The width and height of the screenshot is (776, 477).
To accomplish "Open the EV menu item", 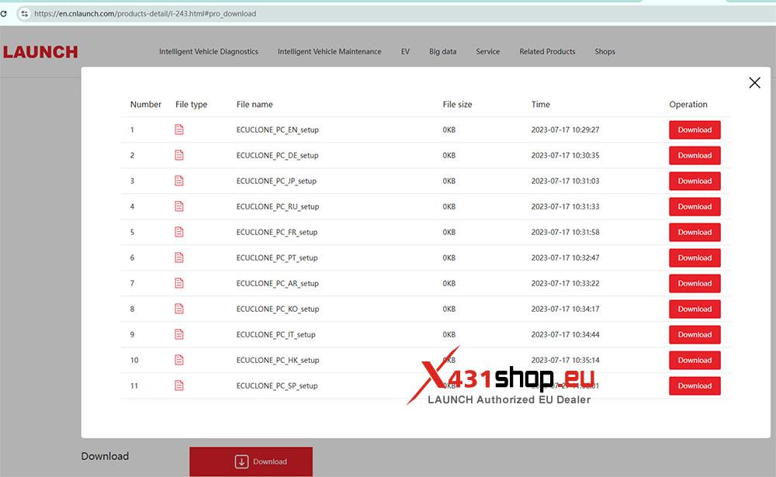I will tap(405, 51).
